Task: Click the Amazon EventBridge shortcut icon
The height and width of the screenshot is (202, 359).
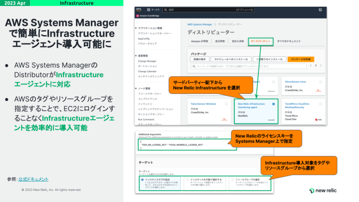Action: tap(137, 16)
